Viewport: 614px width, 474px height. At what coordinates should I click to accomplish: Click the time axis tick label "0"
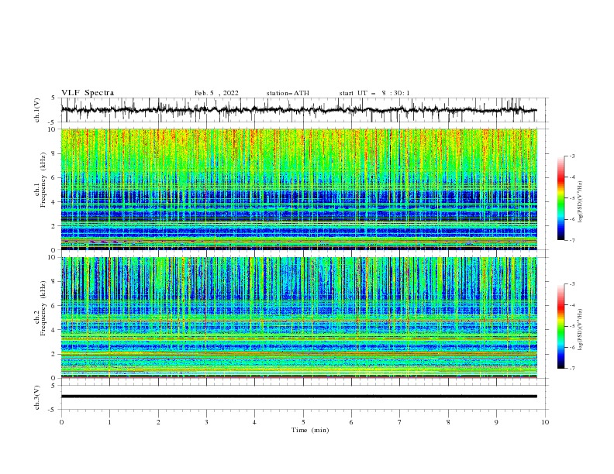click(x=61, y=422)
